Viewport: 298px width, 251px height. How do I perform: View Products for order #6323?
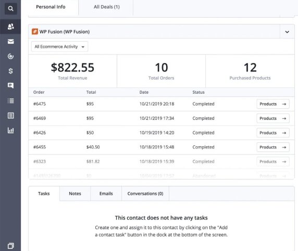pos(273,162)
